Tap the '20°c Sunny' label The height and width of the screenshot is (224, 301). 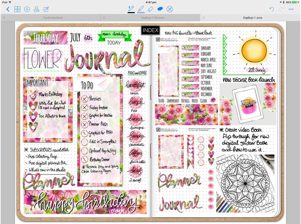257,70
